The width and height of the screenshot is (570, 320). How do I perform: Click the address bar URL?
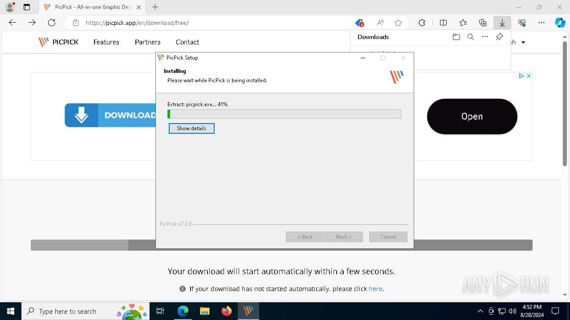(x=137, y=23)
